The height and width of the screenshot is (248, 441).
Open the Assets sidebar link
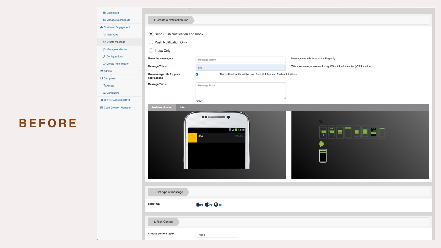click(110, 86)
